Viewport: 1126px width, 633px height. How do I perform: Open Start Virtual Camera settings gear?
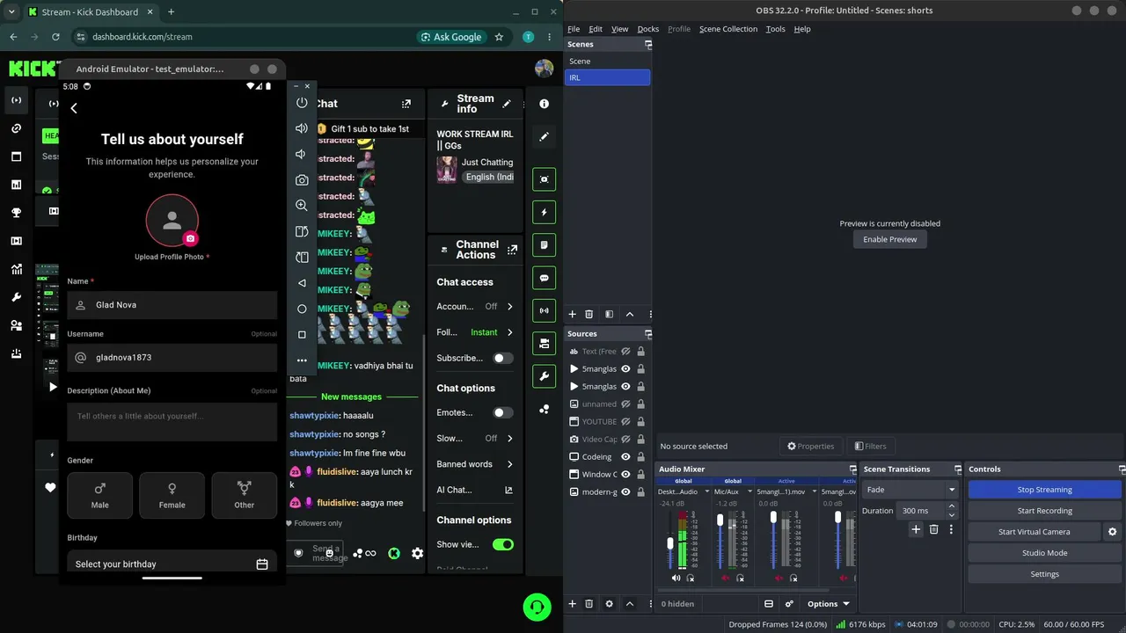click(1112, 532)
